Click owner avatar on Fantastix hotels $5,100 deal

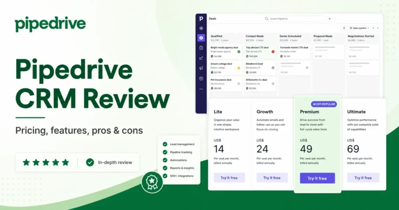281,56
